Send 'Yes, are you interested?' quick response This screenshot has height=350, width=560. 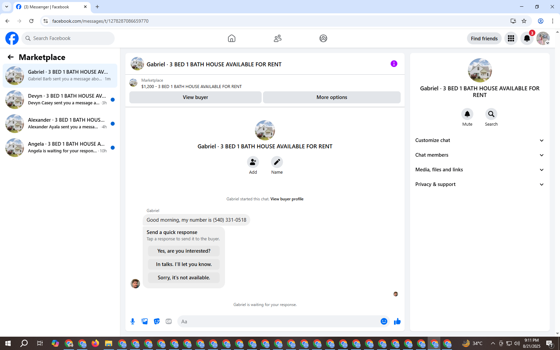[x=184, y=251]
